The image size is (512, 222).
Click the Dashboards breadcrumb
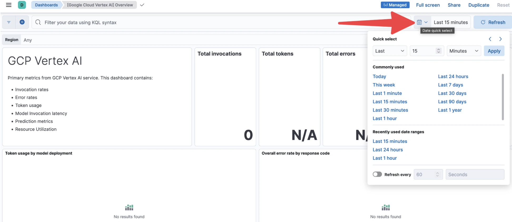coord(46,5)
